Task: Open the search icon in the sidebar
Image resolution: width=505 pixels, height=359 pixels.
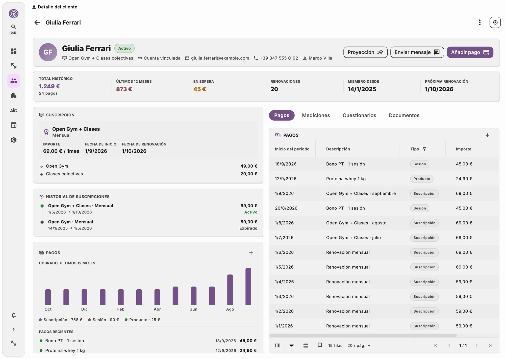Action: pos(14,27)
